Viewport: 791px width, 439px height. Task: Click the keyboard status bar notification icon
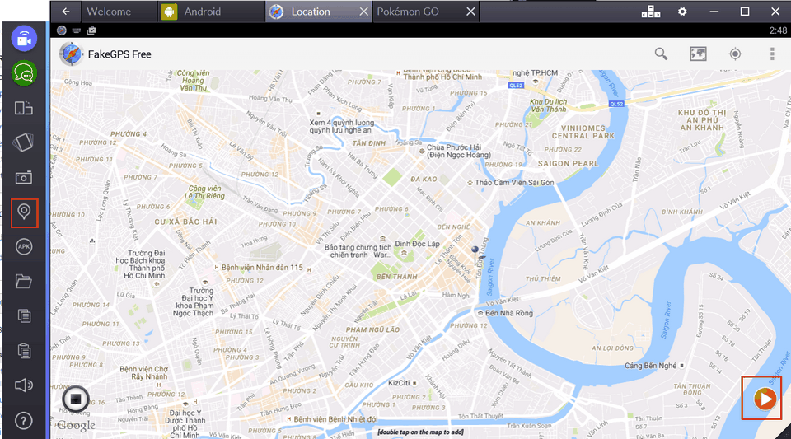point(76,30)
